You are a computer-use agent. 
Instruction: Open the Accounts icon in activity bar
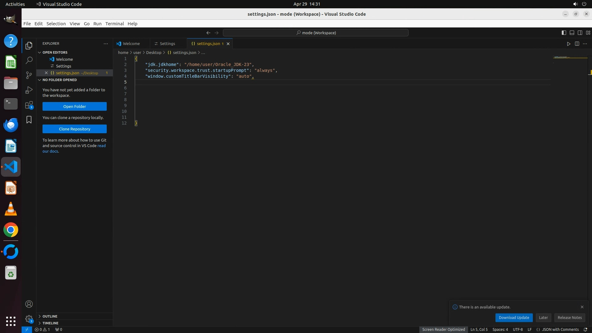(x=29, y=304)
